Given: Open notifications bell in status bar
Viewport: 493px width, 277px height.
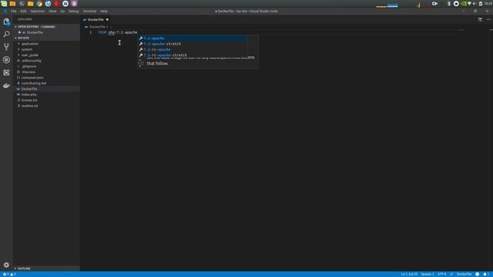Looking at the screenshot, I should pyautogui.click(x=485, y=274).
